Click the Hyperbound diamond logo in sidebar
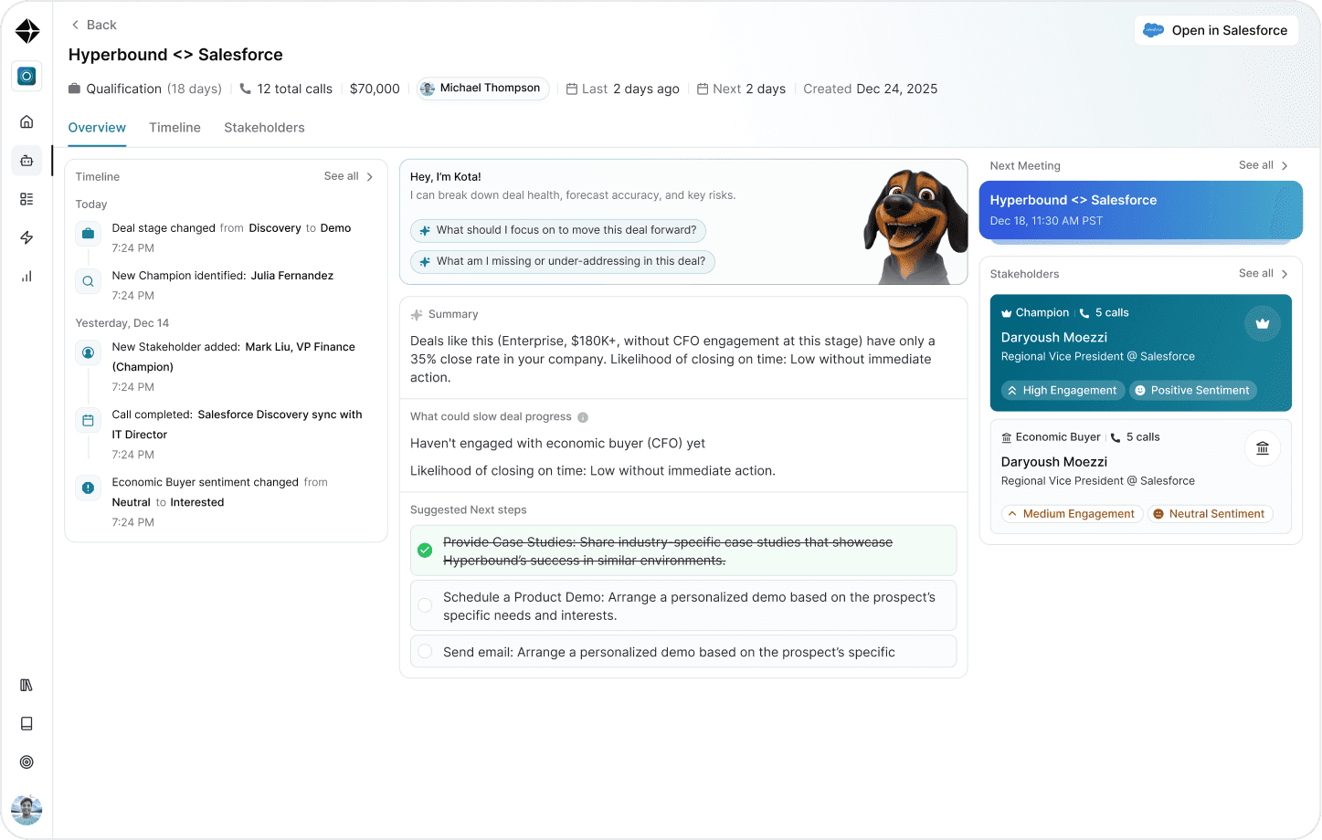Viewport: 1322px width, 840px height. 27,31
